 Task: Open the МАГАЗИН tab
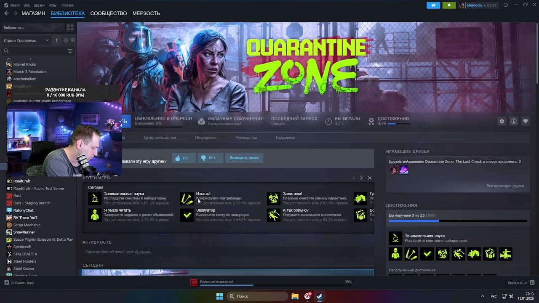tap(33, 13)
